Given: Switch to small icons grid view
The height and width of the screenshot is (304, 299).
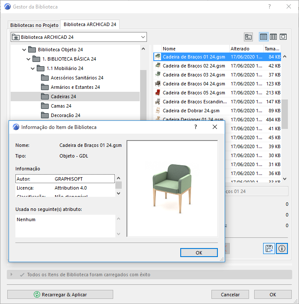Looking at the screenshot, I should coord(273,37).
